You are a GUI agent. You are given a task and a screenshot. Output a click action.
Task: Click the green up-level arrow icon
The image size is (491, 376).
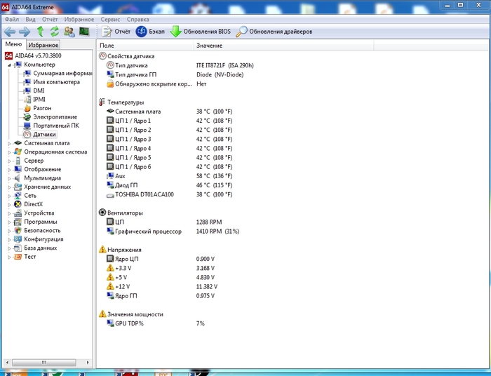(x=41, y=32)
